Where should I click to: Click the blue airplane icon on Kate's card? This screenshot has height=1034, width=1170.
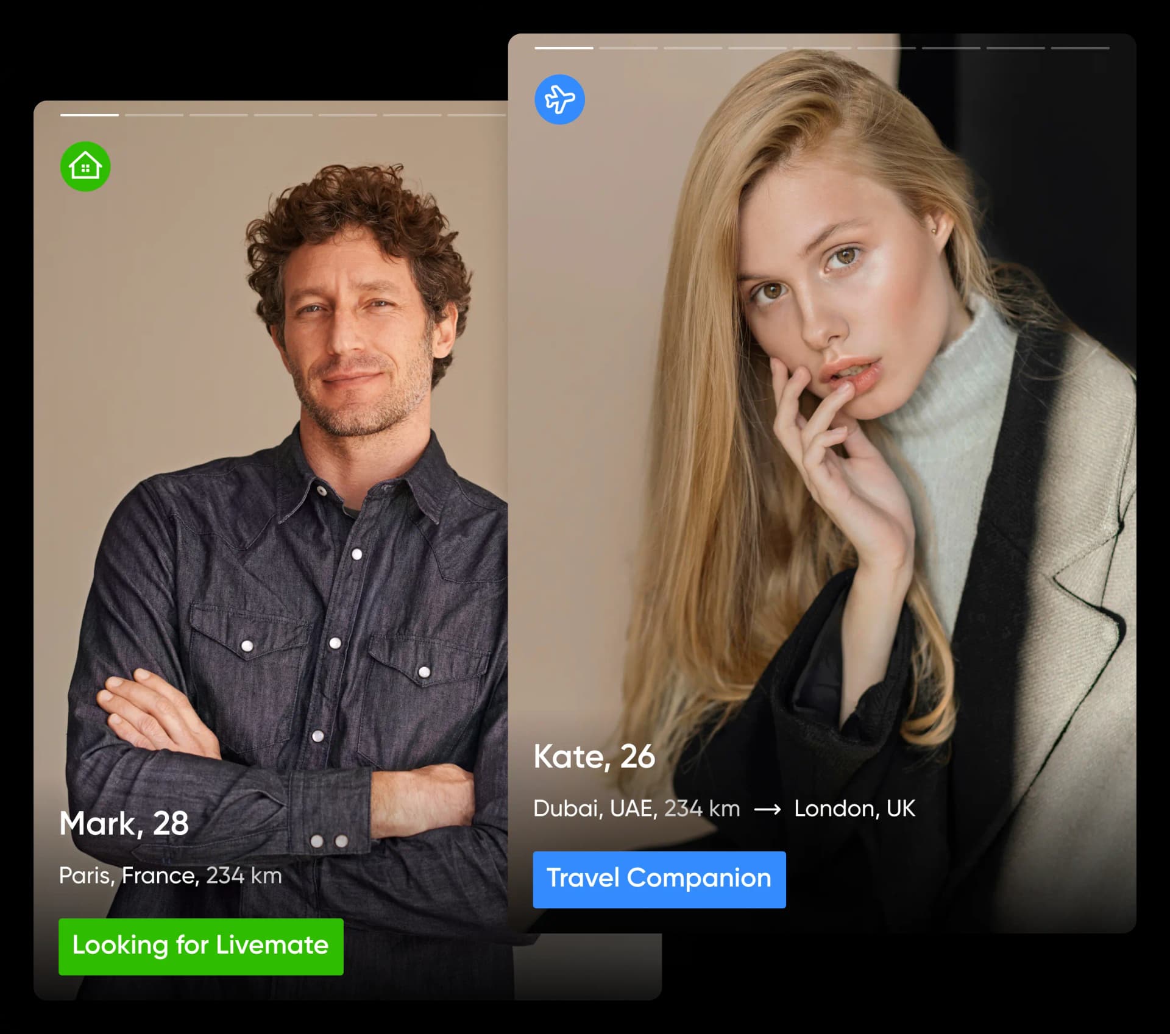coord(559,99)
